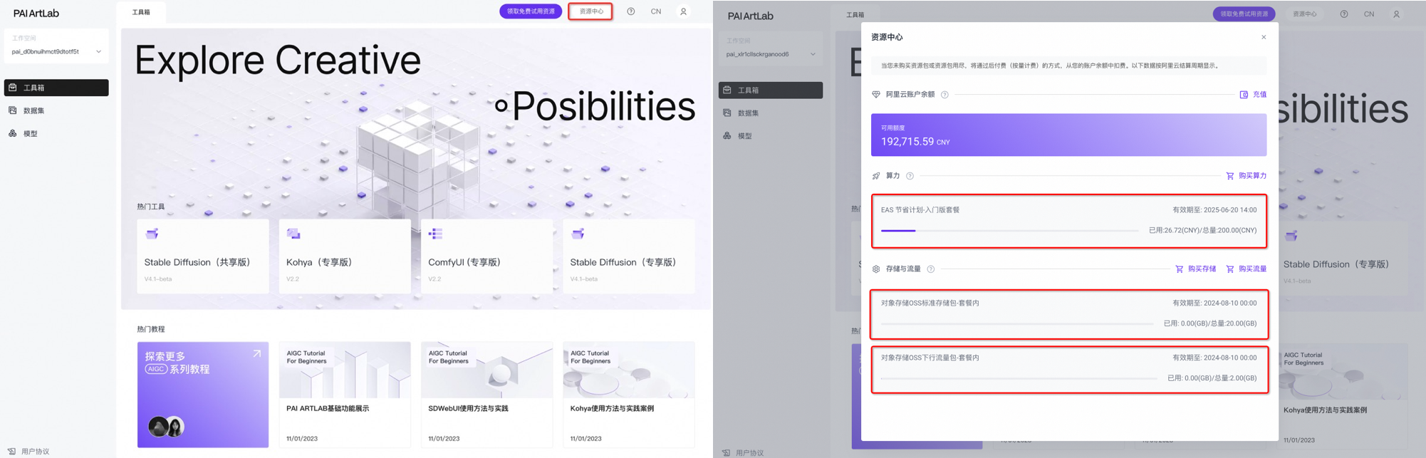Expand workspace dropdown pai_d0bnuihmct9dtotf5t
1426x458 pixels.
point(98,52)
